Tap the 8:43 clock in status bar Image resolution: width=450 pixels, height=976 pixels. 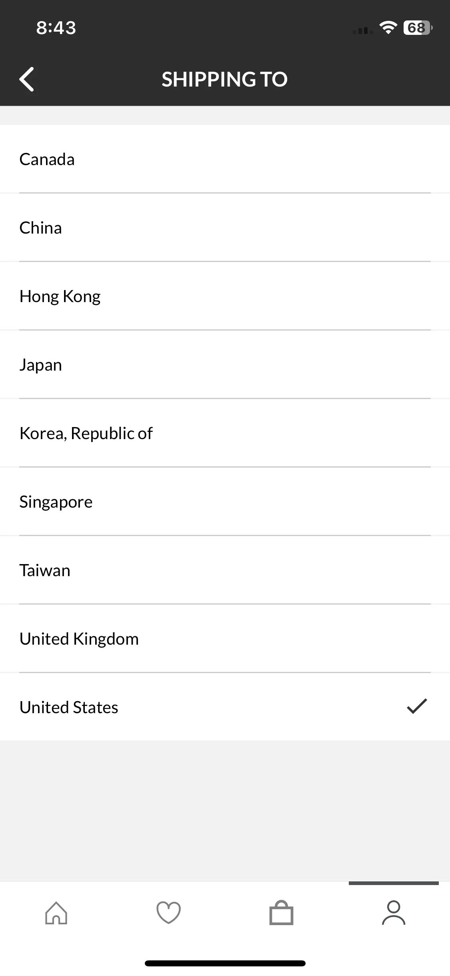click(56, 28)
